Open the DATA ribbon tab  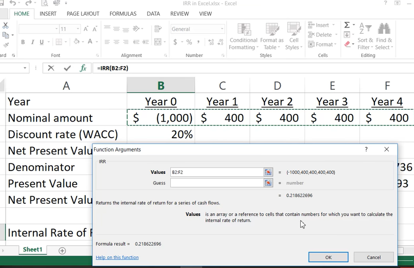tap(153, 14)
